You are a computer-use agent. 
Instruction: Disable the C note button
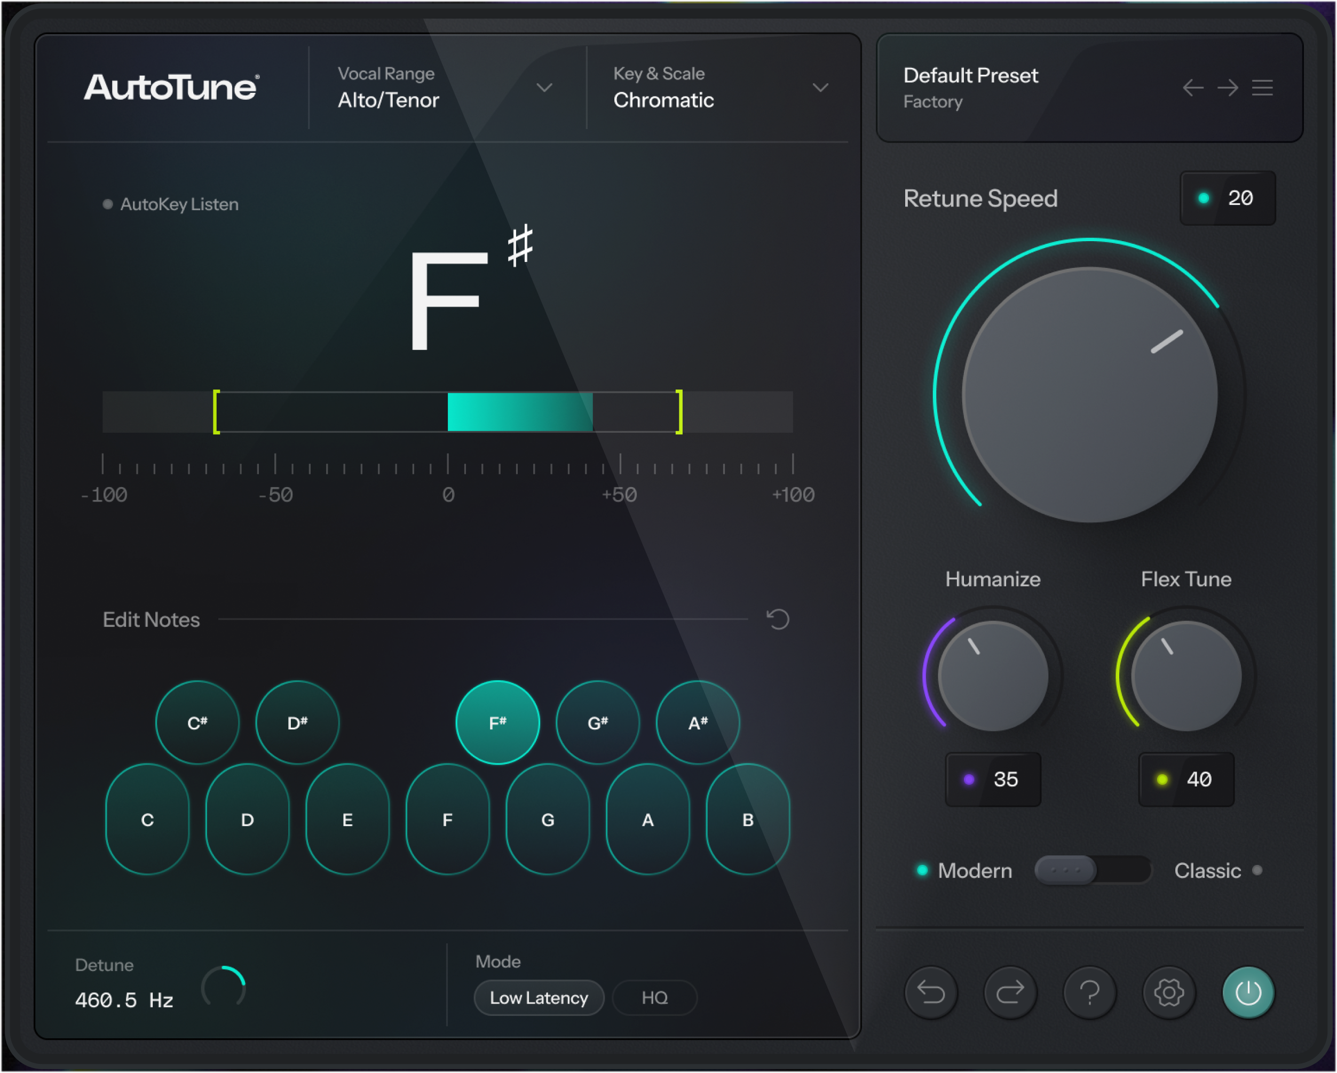pyautogui.click(x=147, y=820)
